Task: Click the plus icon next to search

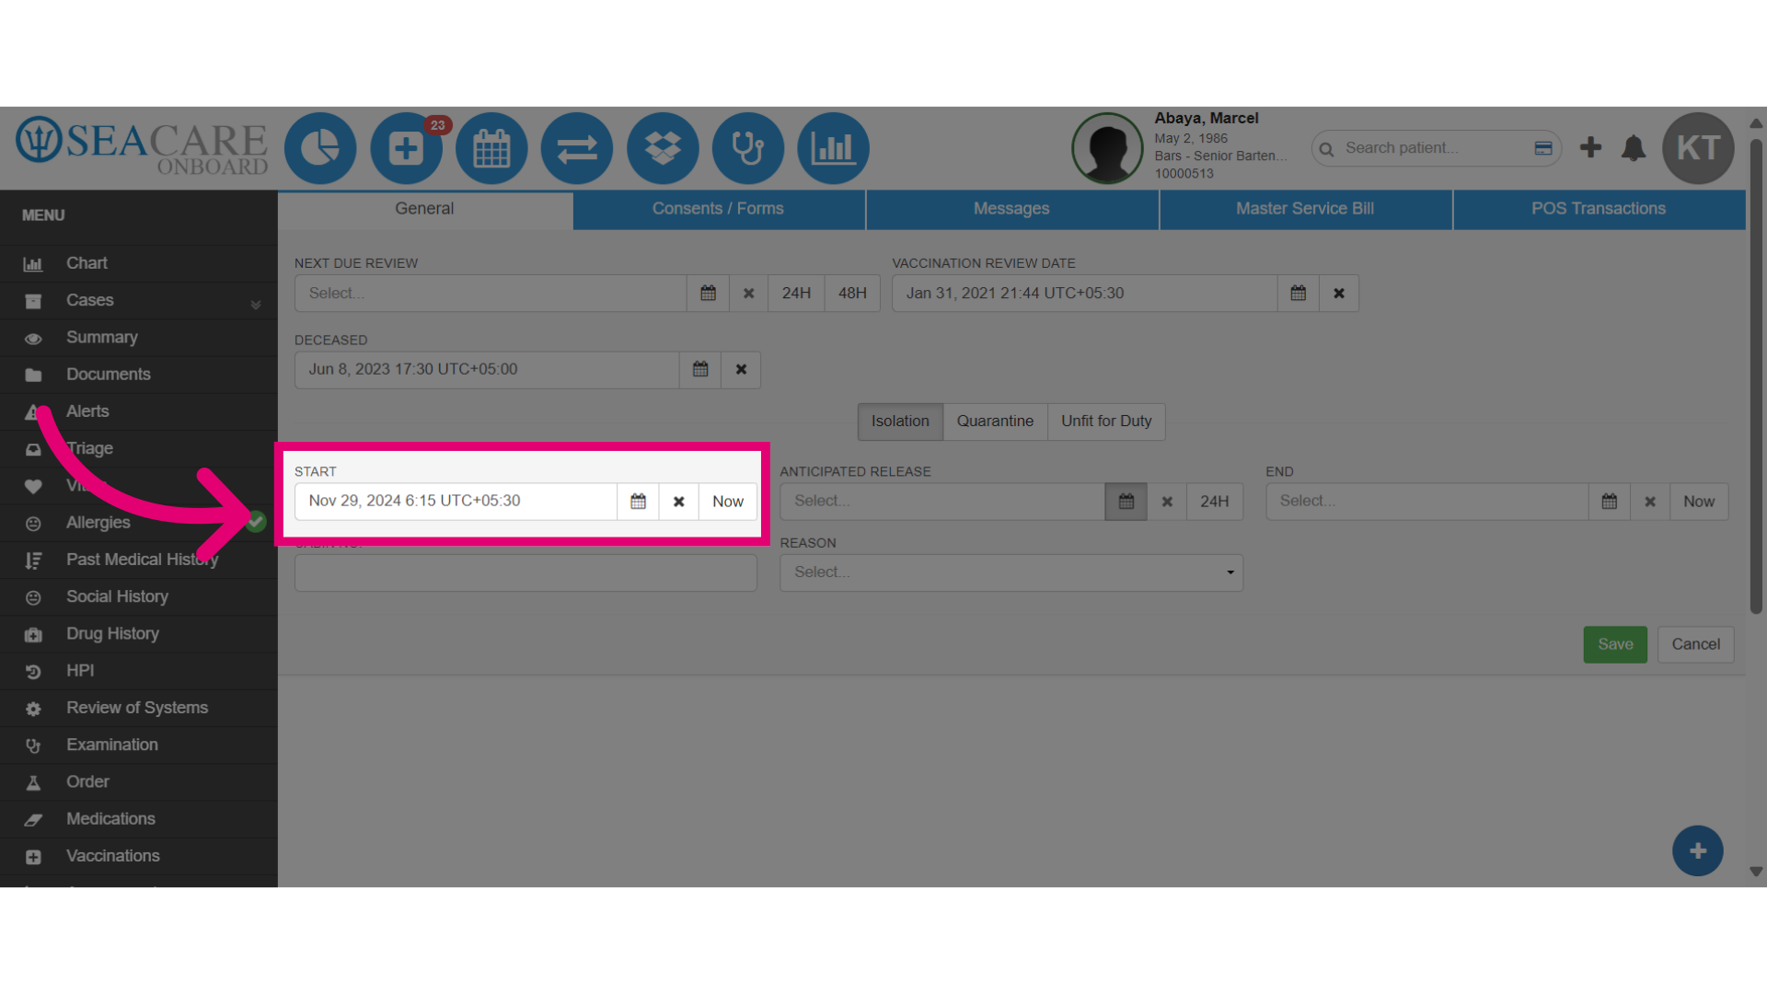Action: [1590, 147]
